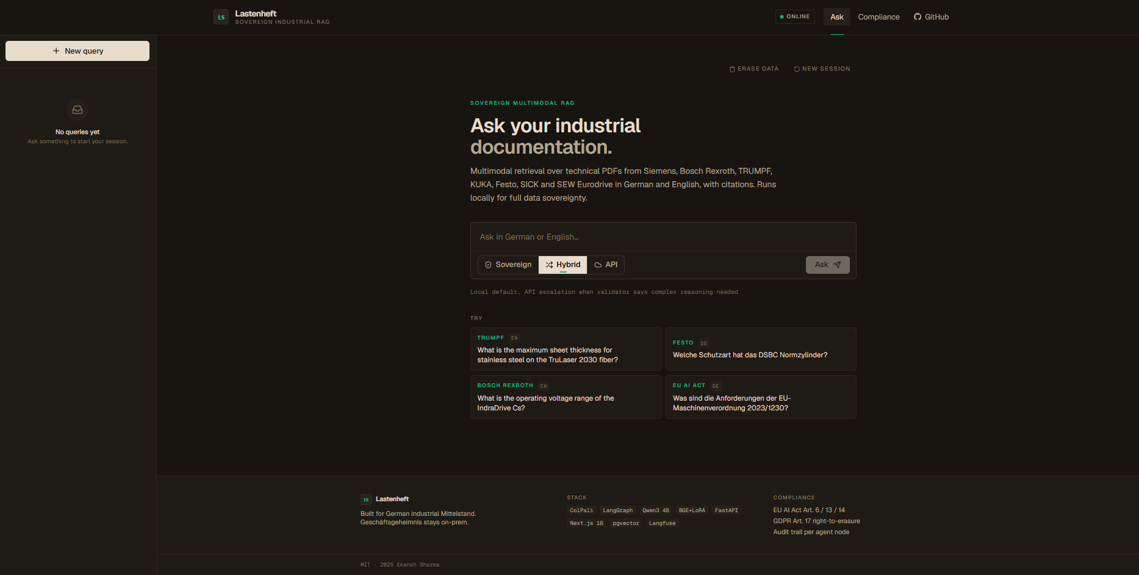Click the DE badge on the FESTO card

(x=703, y=343)
